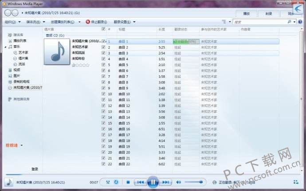Screen dimensions: 306x191
Task: Adjust the volume slider
Action: point(193,182)
